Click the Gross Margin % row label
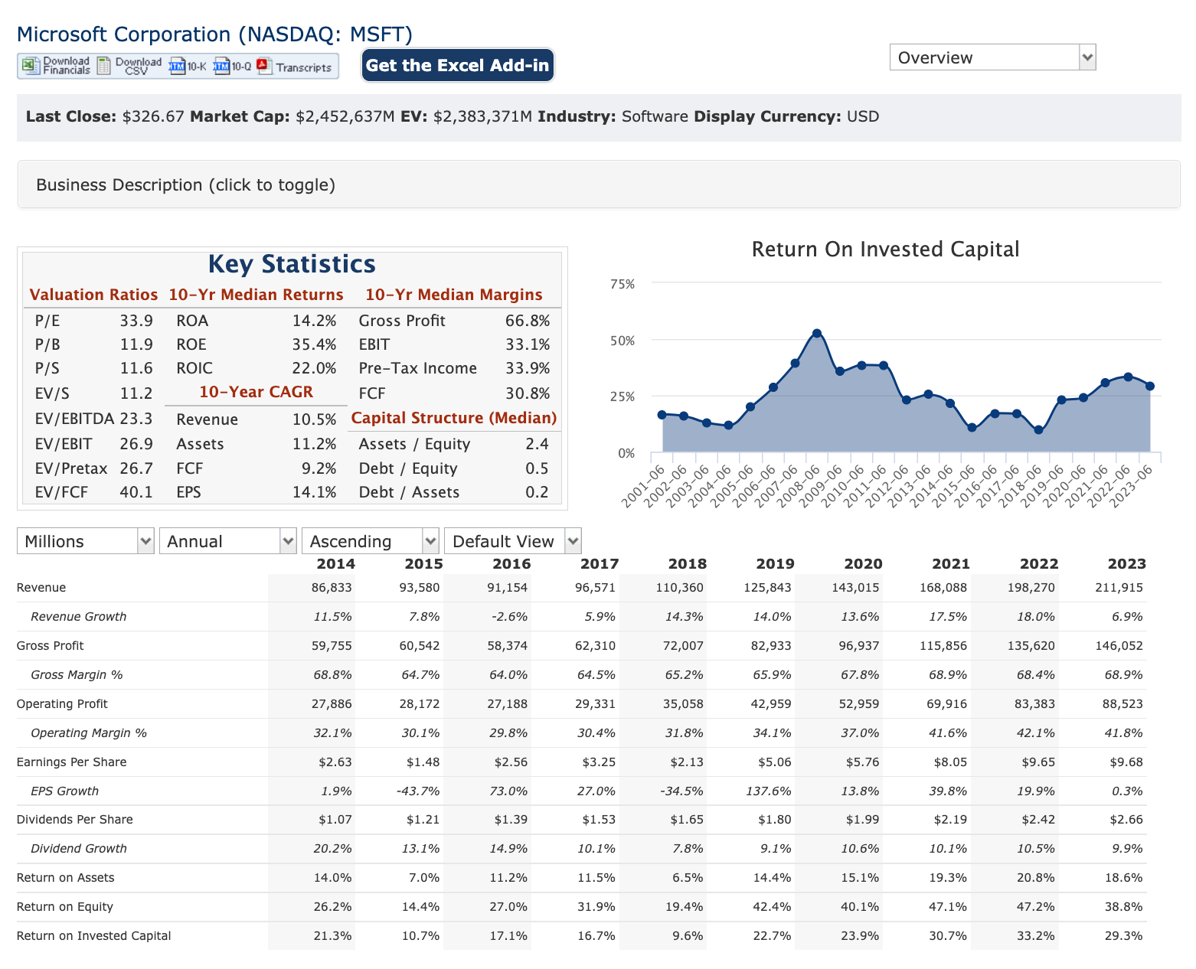 77,675
